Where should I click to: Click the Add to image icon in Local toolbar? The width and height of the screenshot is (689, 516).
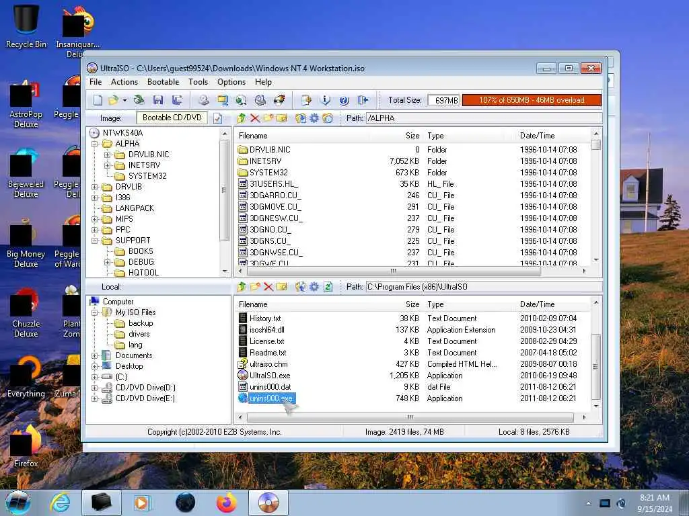(x=301, y=287)
